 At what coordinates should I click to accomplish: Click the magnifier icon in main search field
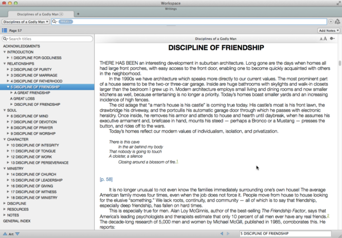click(x=55, y=21)
